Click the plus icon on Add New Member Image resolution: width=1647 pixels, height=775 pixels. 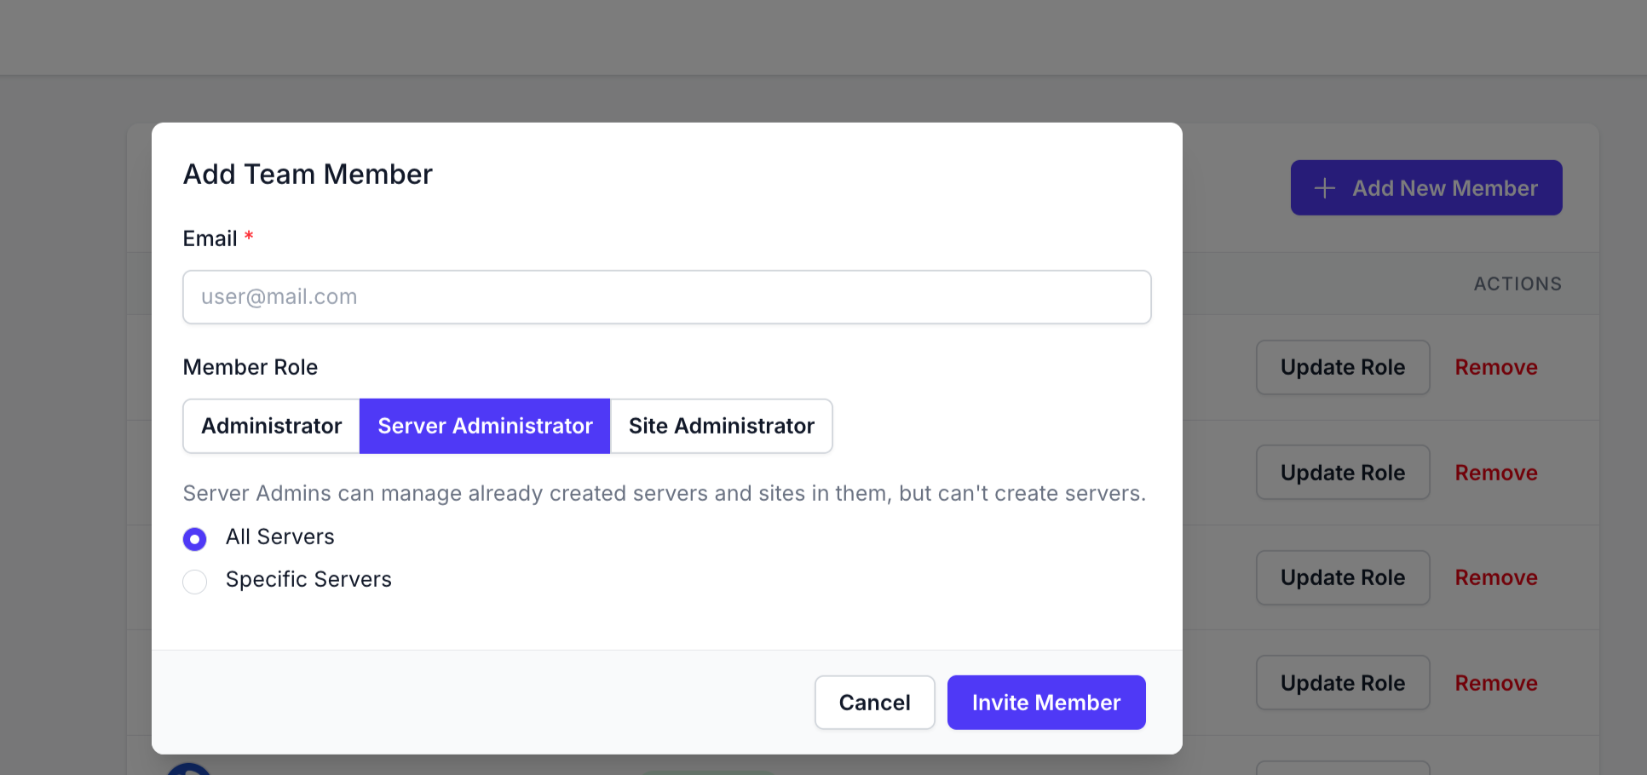[x=1324, y=188]
